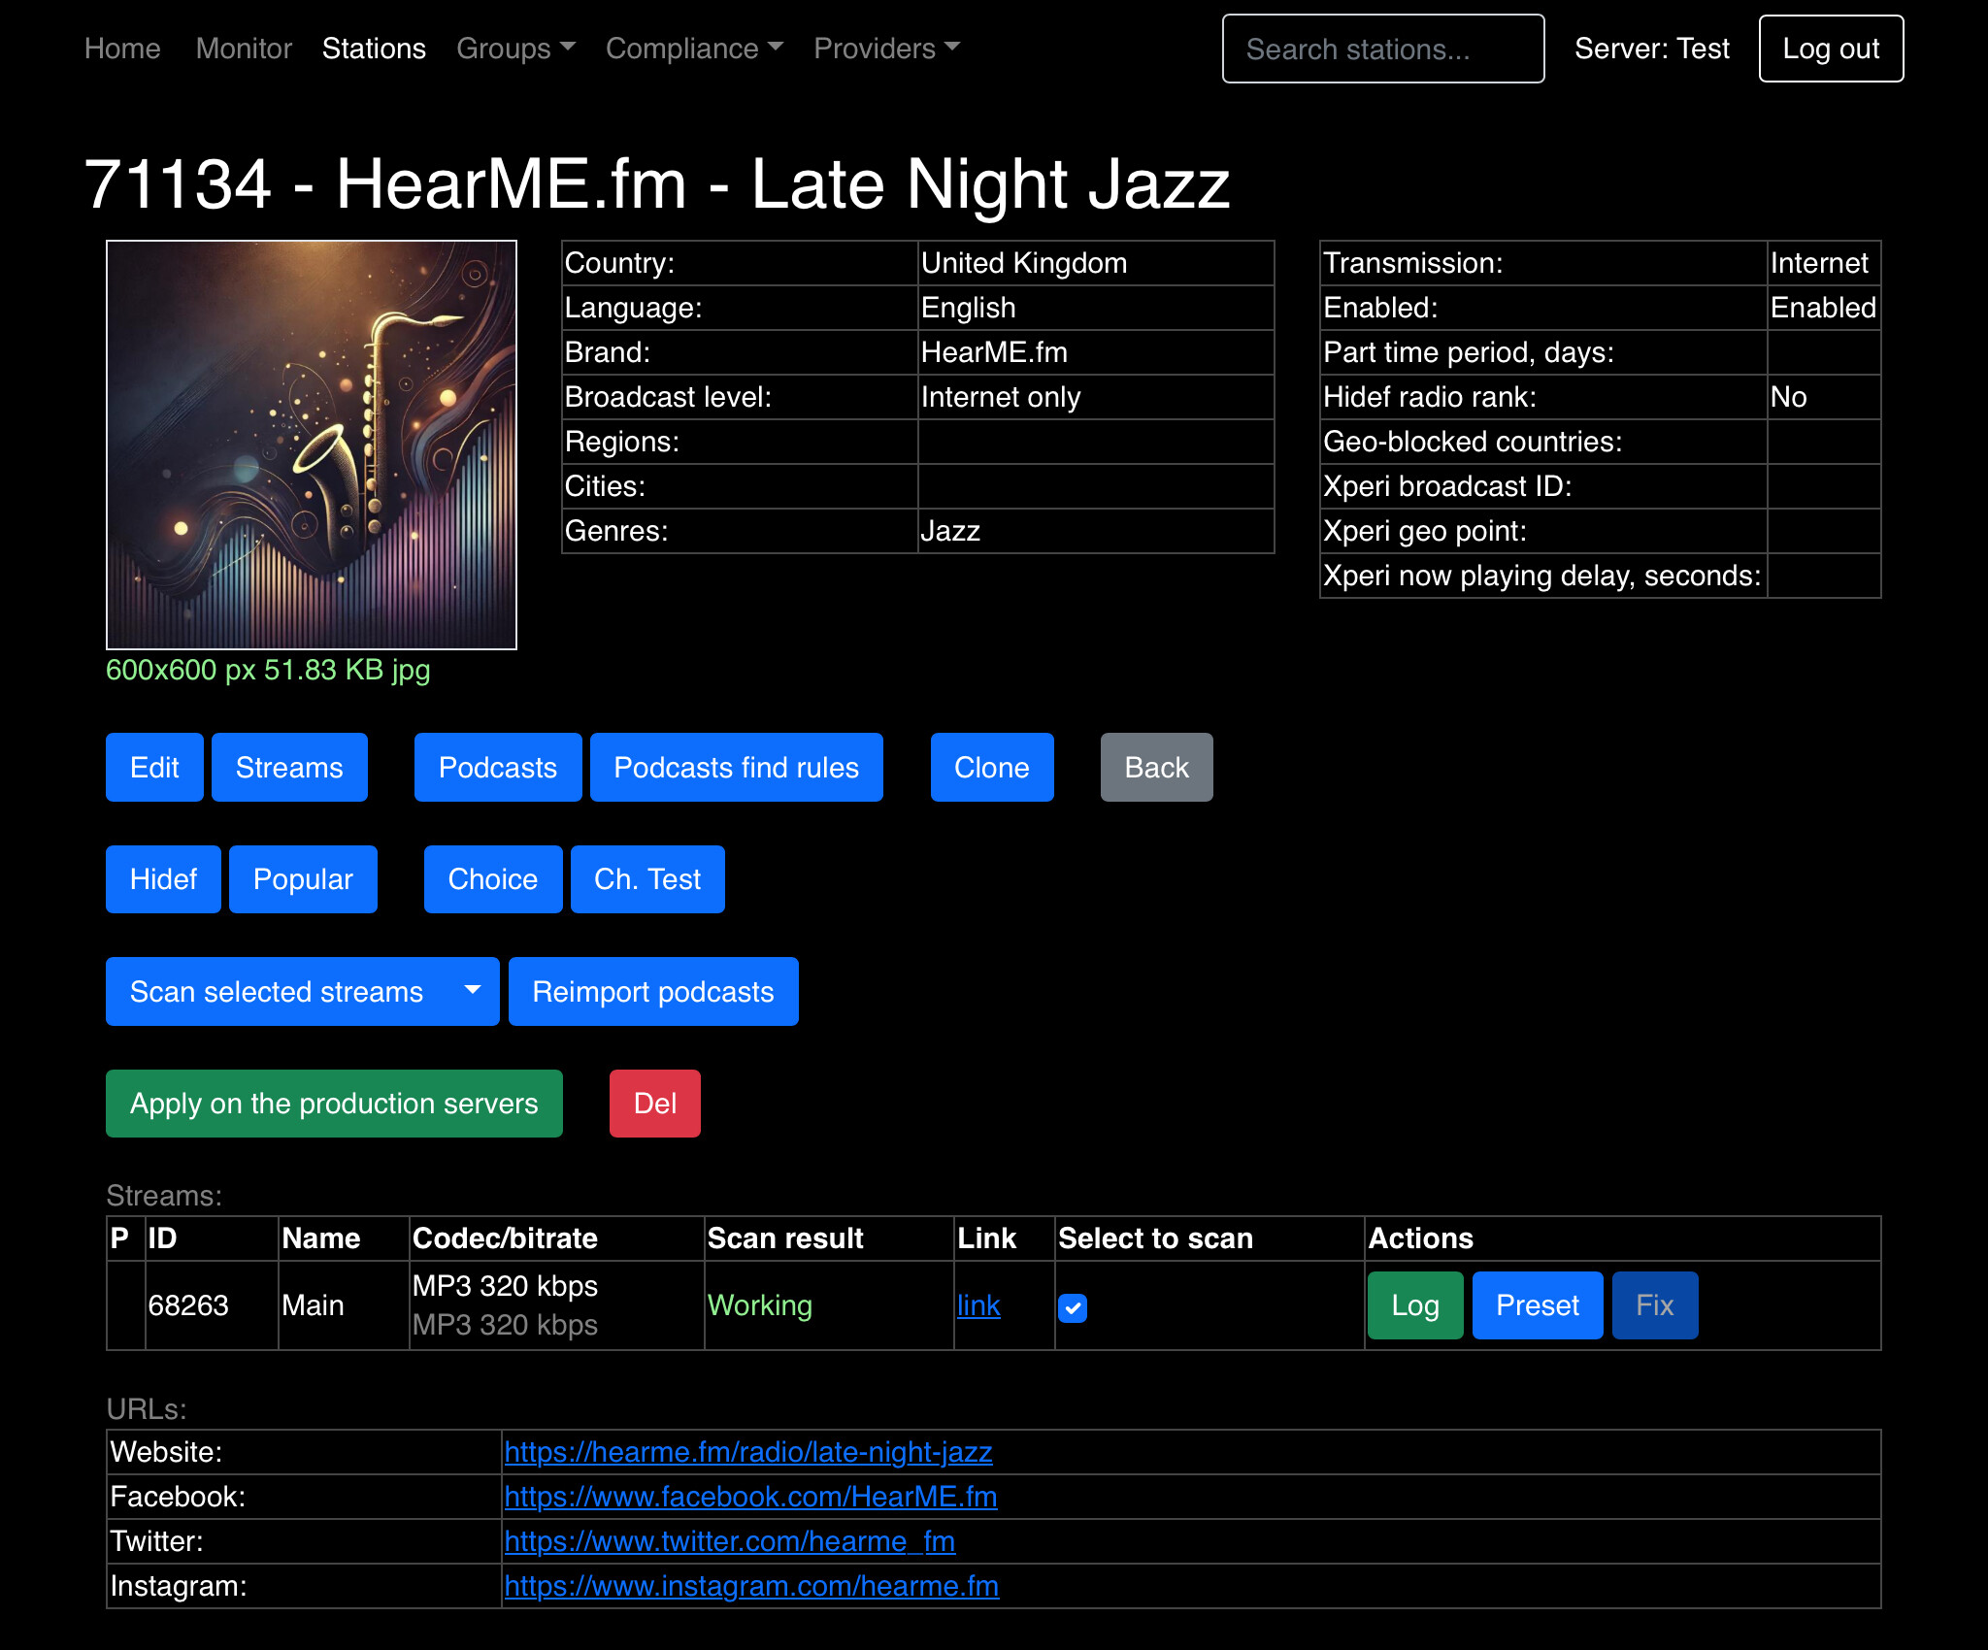Open the Groups dropdown menu
The width and height of the screenshot is (1988, 1650).
[x=515, y=49]
